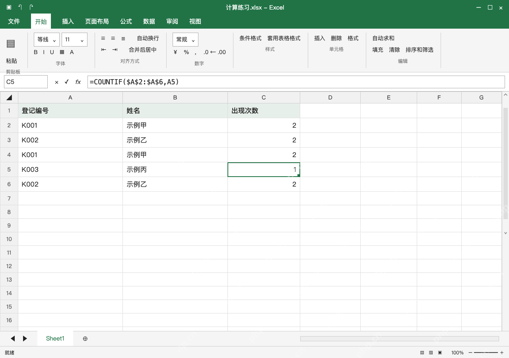Switch to Page Break Preview in status bar

(440, 353)
